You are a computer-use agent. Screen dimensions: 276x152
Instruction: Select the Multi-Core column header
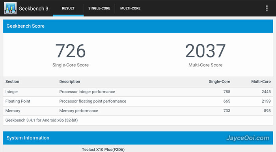(x=261, y=81)
